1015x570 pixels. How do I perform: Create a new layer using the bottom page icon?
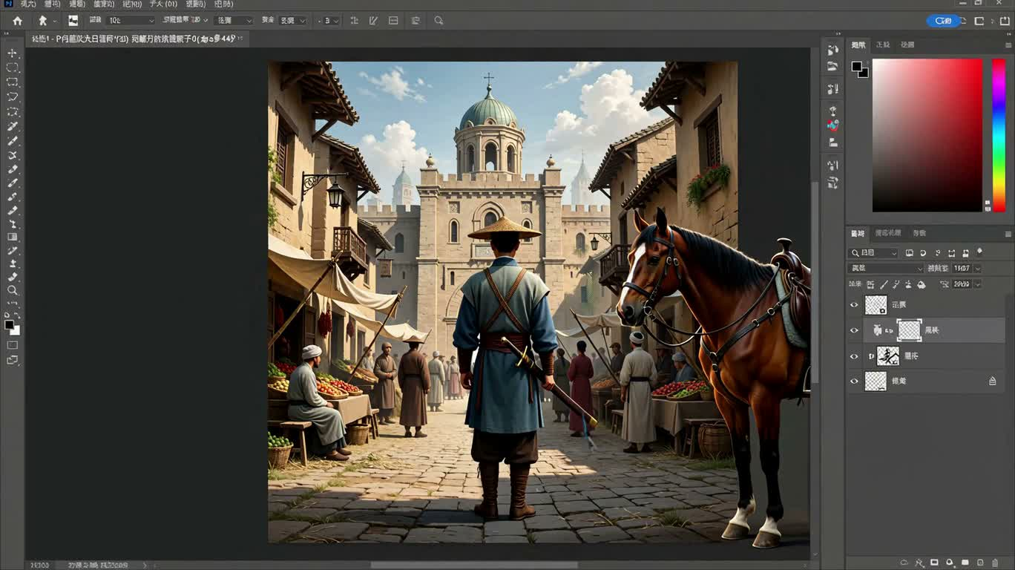pyautogui.click(x=981, y=563)
